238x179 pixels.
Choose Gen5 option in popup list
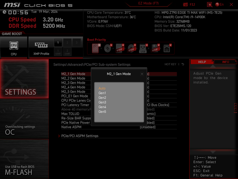[x=102, y=112]
